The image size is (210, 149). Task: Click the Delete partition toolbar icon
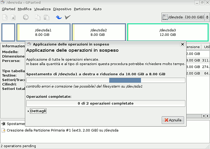pyautogui.click(x=13, y=17)
